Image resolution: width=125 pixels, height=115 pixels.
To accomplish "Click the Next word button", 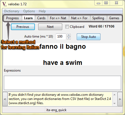I will coord(50,27).
